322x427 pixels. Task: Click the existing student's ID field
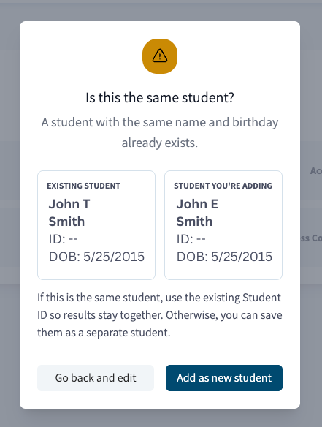pyautogui.click(x=63, y=239)
